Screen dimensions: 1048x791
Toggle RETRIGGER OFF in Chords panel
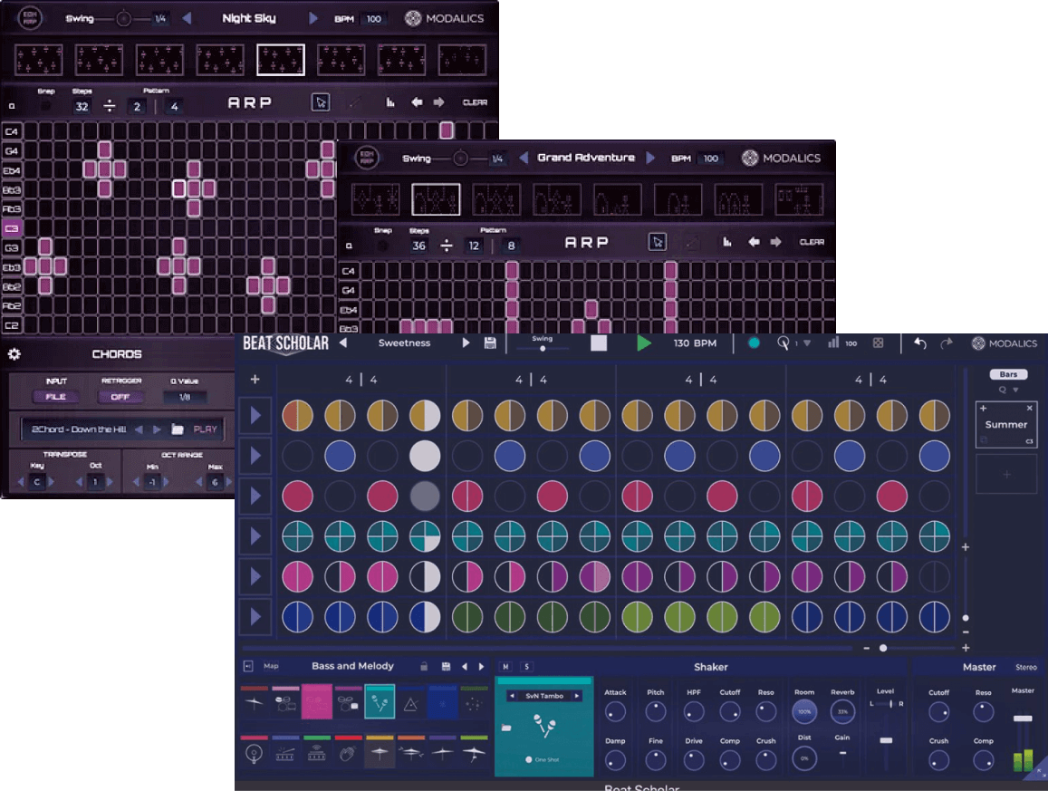coord(120,397)
